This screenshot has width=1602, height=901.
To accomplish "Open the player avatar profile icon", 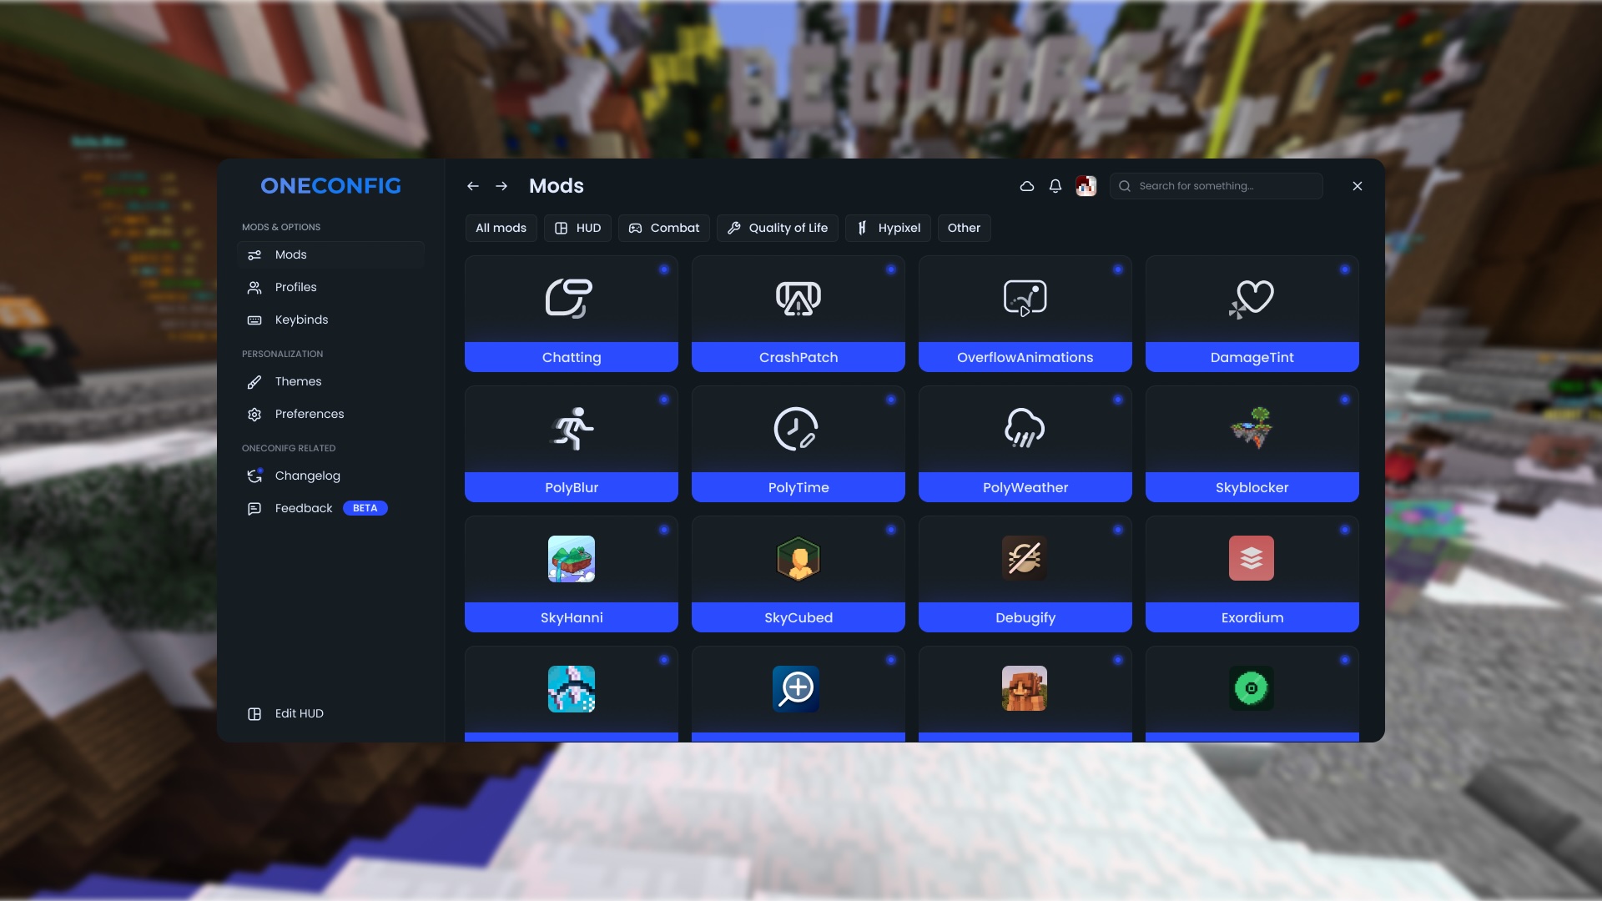I will coord(1086,186).
